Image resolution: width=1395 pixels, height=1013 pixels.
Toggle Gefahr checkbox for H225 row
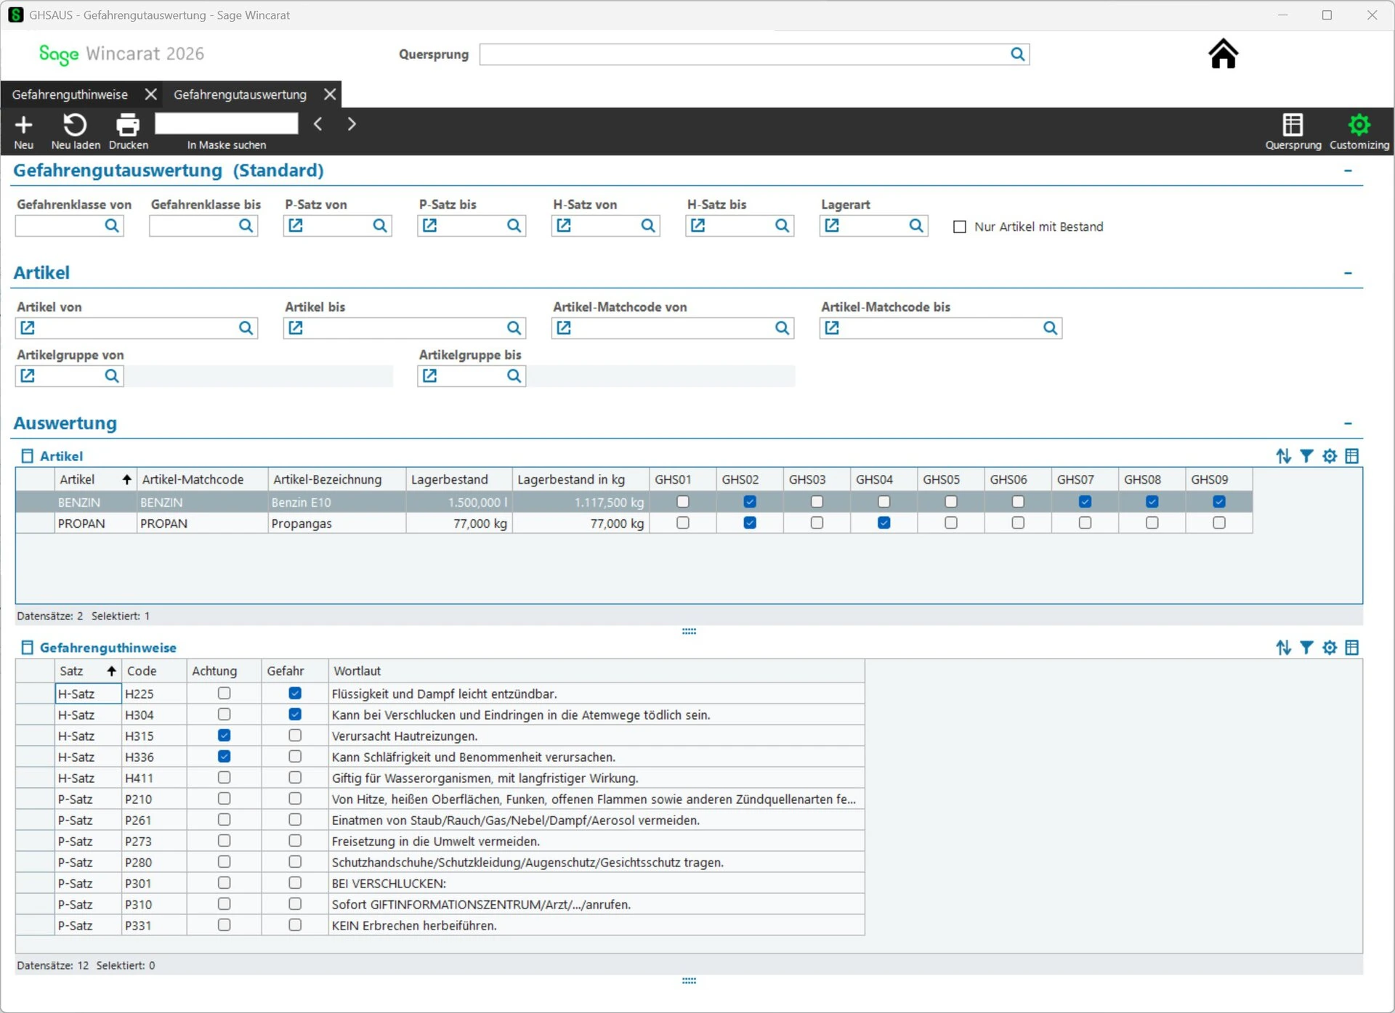tap(295, 693)
